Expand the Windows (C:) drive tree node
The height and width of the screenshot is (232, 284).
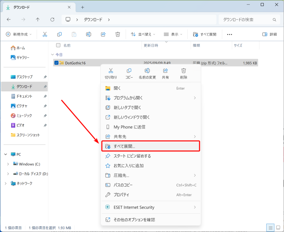coord(8,164)
